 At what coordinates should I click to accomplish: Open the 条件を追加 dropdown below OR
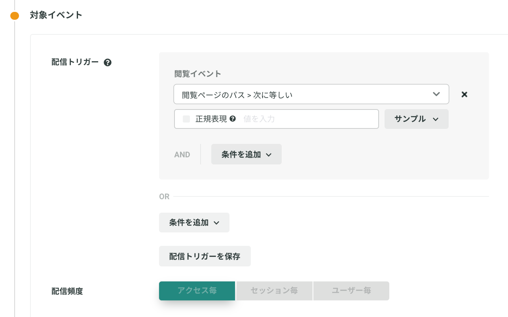click(194, 223)
